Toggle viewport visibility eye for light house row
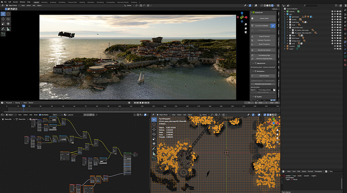347x193 pixels. pos(335,38)
